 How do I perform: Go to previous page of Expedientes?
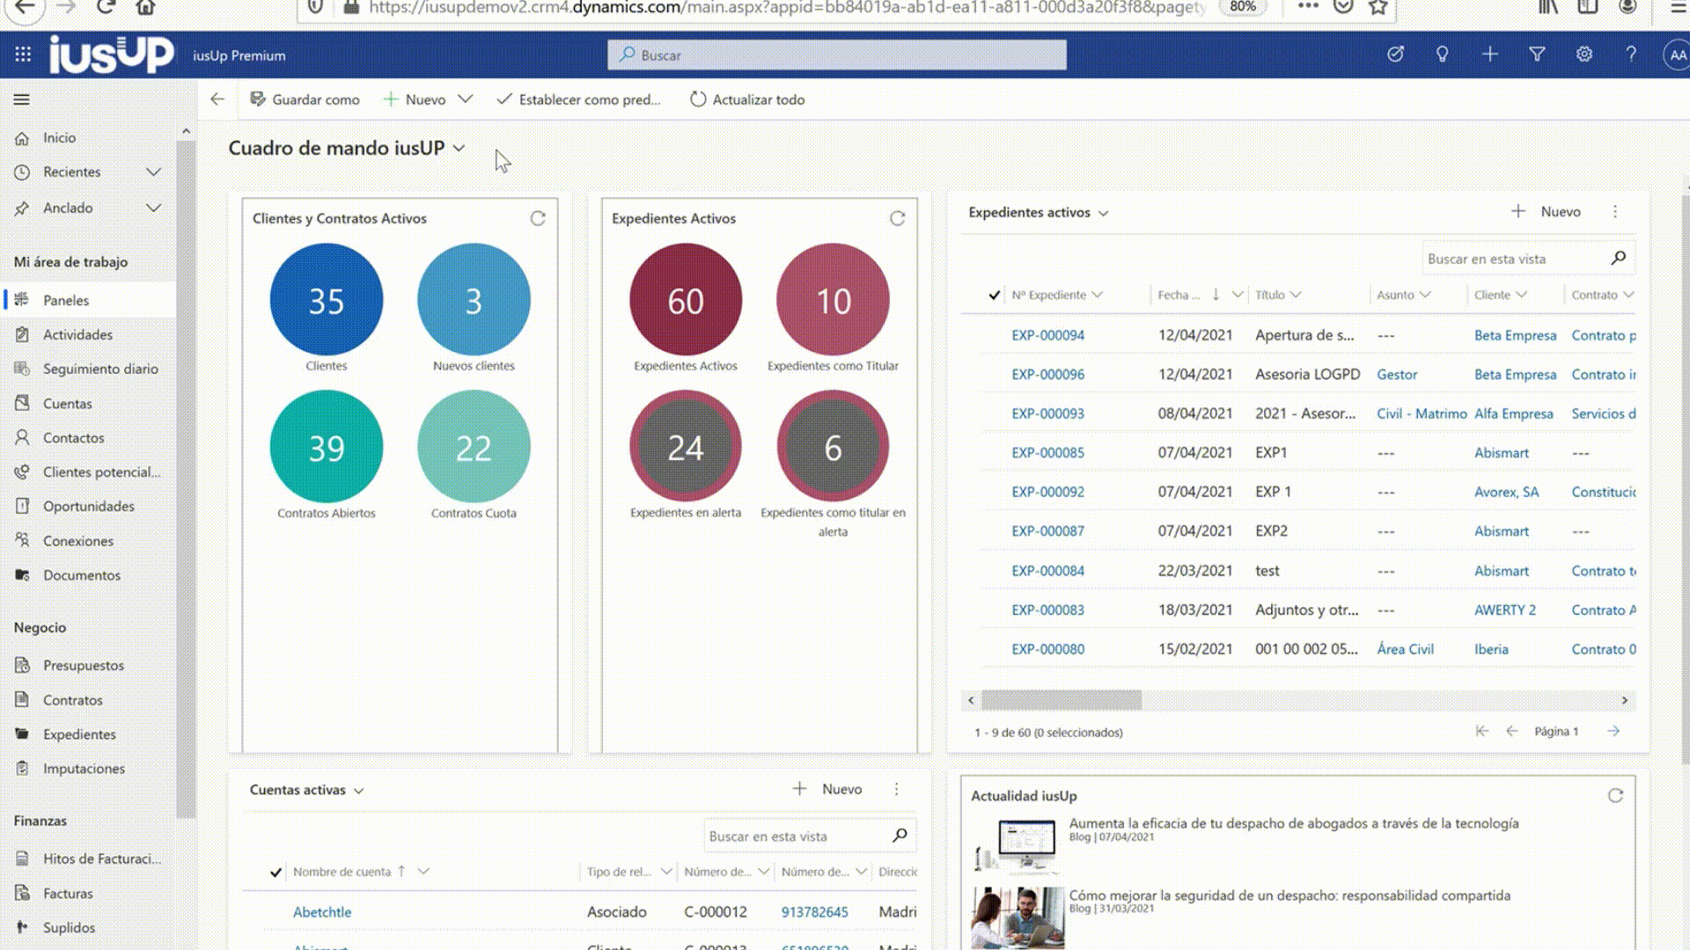click(1512, 731)
